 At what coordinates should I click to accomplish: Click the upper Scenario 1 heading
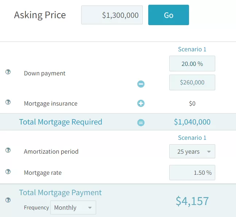coord(192,49)
